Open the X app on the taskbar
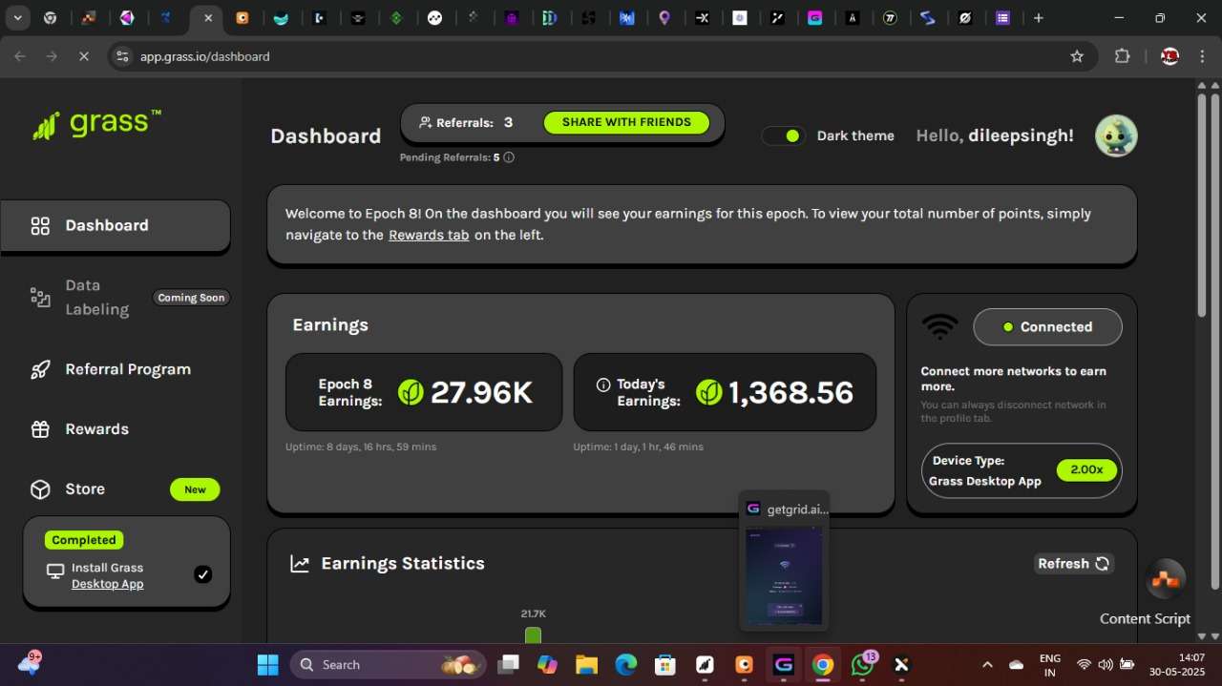The height and width of the screenshot is (686, 1222). coord(901,665)
